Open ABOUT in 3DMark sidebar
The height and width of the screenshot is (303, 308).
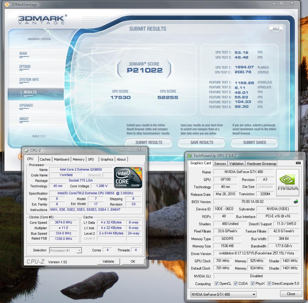point(24,119)
